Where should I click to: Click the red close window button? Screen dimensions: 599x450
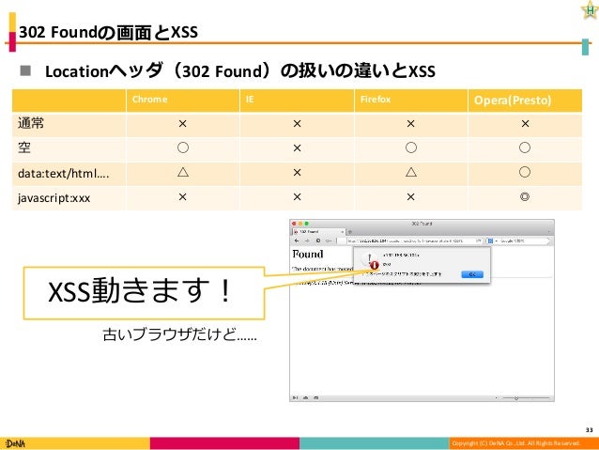click(294, 224)
